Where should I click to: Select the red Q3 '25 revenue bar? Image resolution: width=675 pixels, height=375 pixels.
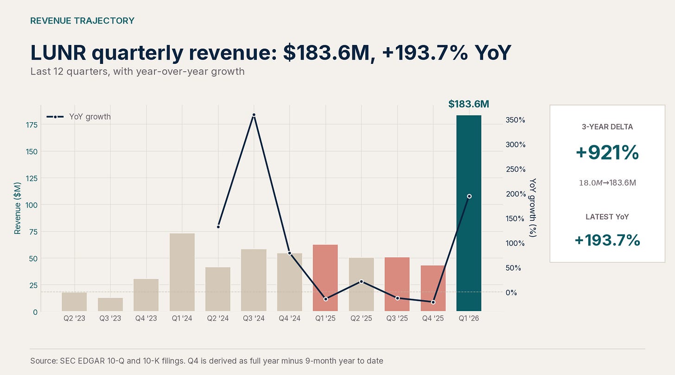click(397, 284)
